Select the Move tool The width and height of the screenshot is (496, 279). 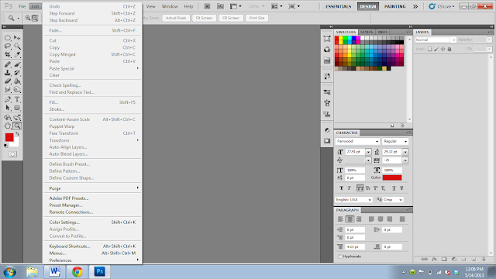click(17, 38)
